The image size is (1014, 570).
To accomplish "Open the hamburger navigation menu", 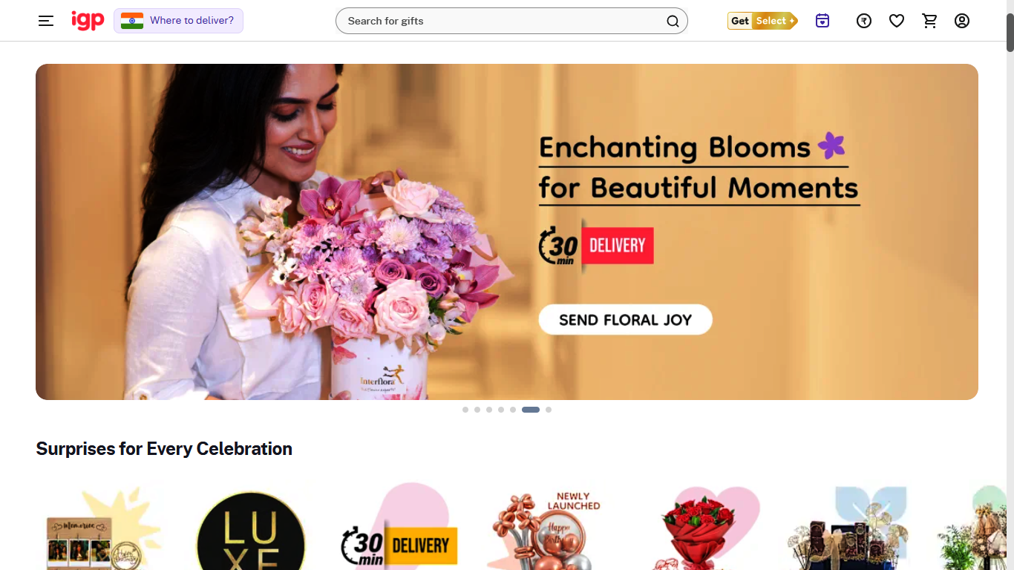I will [46, 21].
